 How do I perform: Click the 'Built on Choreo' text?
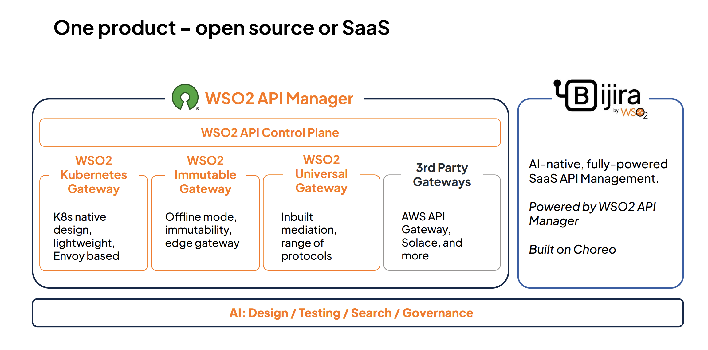coord(572,249)
